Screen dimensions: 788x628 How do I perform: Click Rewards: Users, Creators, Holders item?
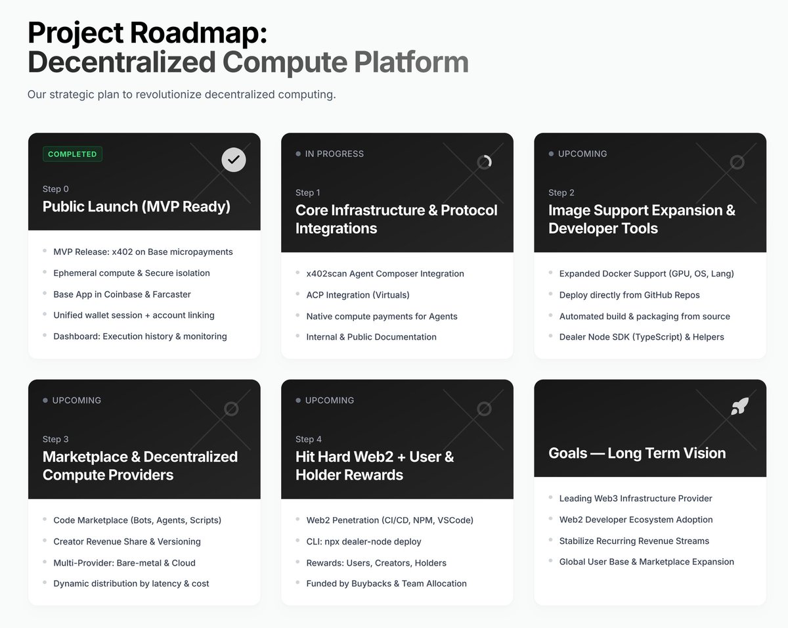coord(376,563)
